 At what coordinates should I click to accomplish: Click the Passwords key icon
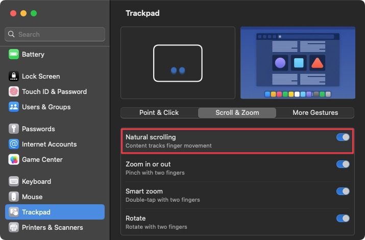pos(14,129)
